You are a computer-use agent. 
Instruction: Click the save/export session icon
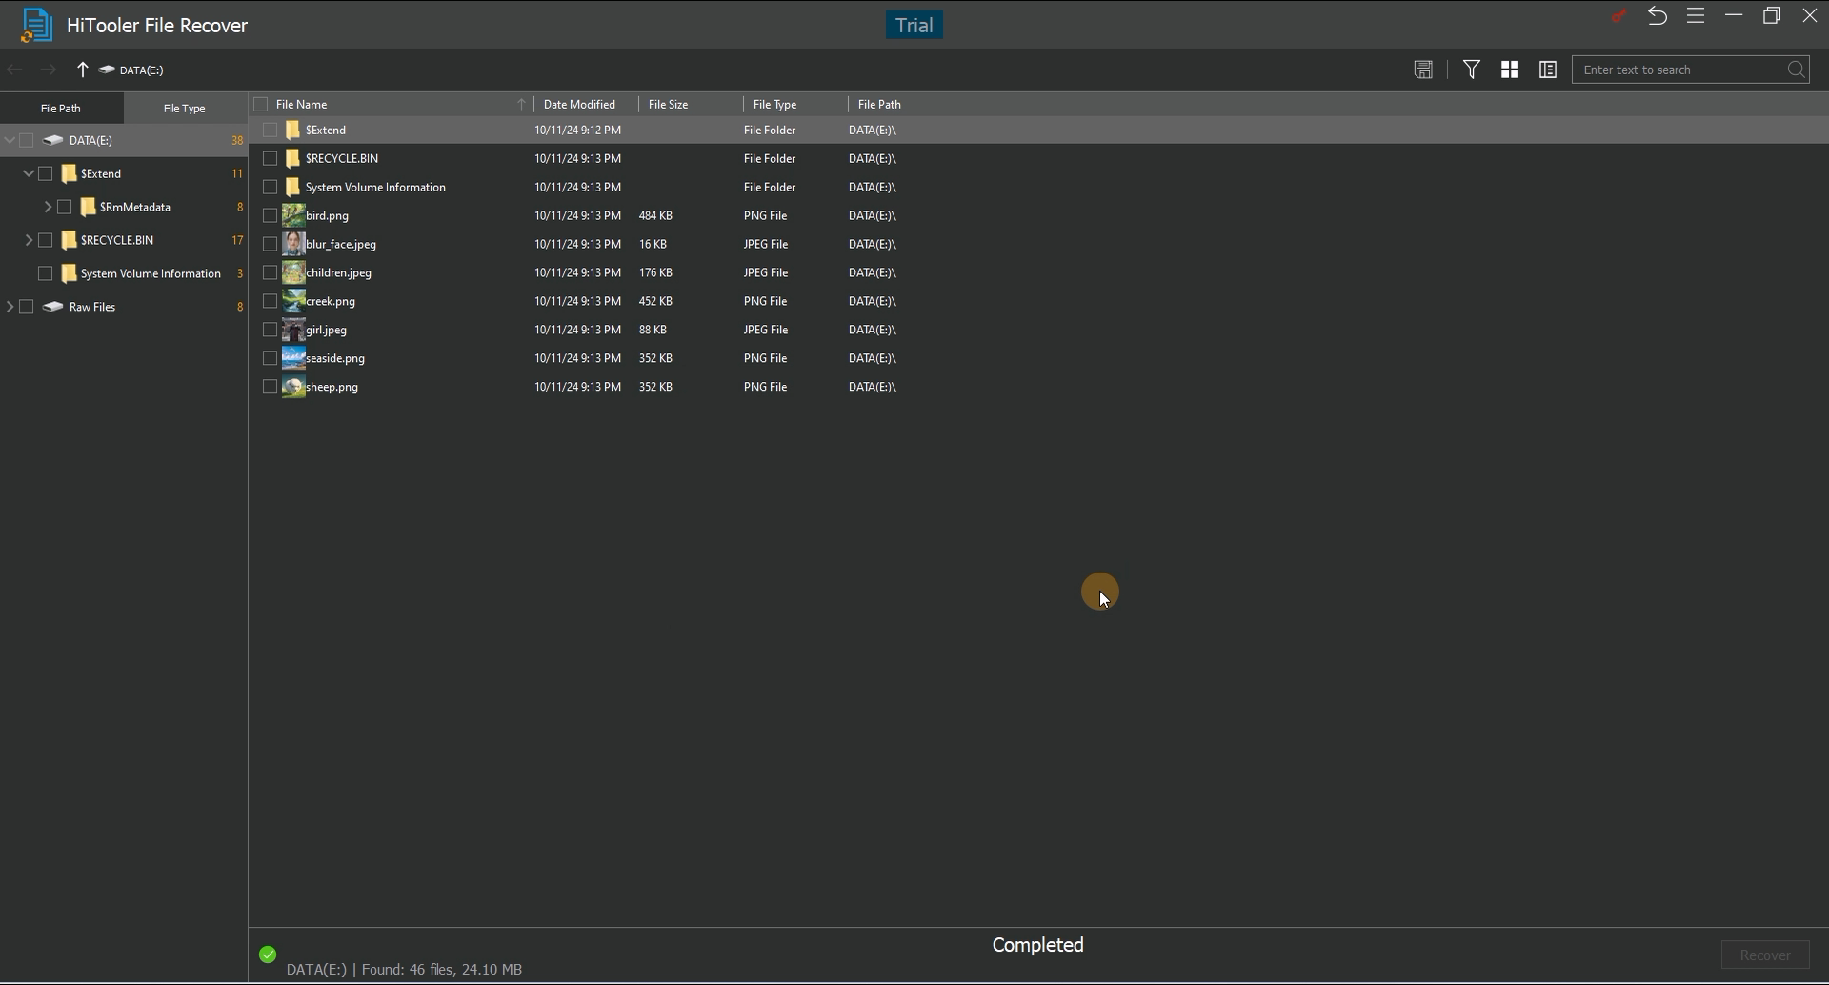click(1422, 69)
